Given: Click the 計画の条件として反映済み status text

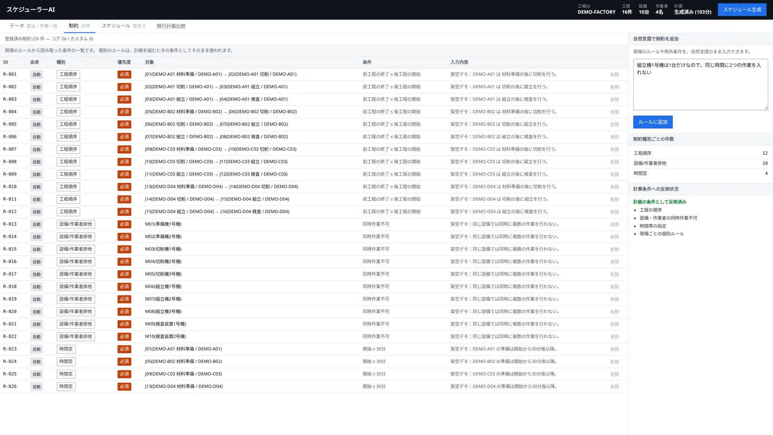Looking at the screenshot, I should 659,202.
